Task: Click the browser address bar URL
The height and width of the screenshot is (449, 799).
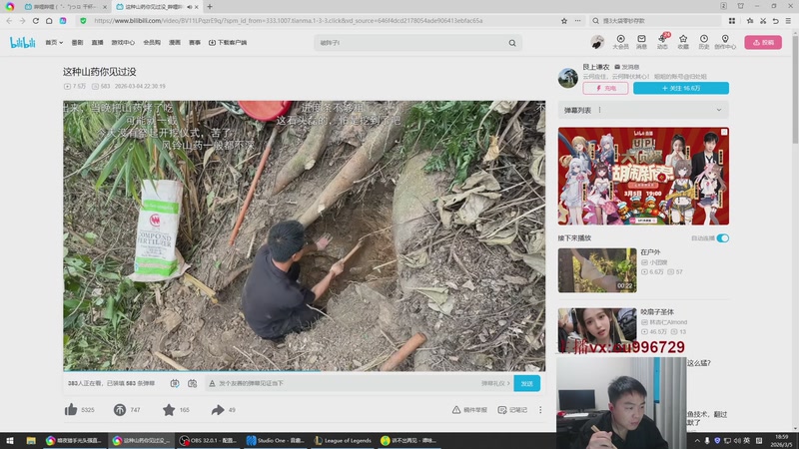Action: 288,21
